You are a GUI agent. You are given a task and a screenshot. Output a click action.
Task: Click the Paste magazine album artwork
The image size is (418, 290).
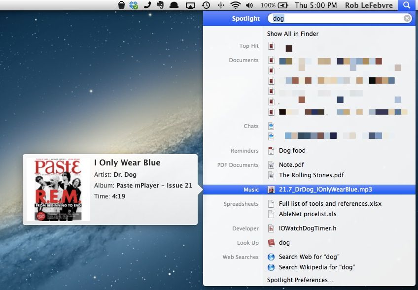click(58, 190)
